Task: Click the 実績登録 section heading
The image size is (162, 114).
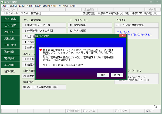Action: click(x=29, y=82)
